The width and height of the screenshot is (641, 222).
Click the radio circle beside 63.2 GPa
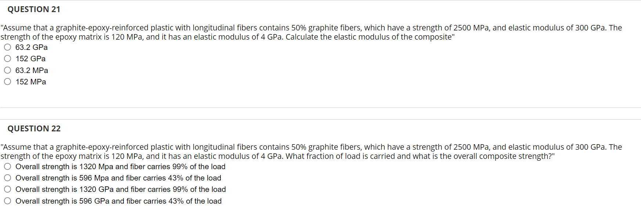click(x=7, y=47)
